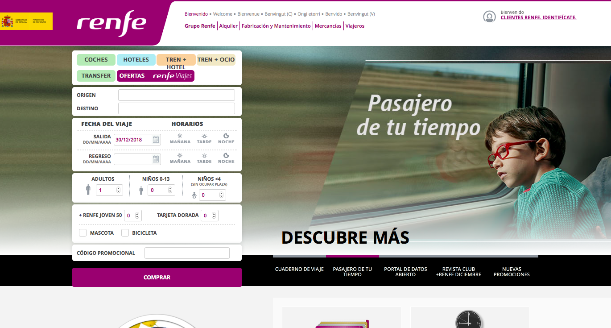The height and width of the screenshot is (328, 611).
Task: Click Clientes Renfe Identifícate link
Action: pos(538,18)
